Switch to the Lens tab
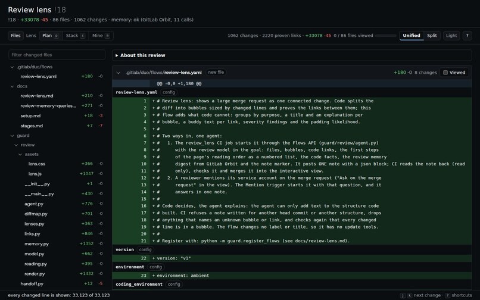The width and height of the screenshot is (480, 300). [x=31, y=36]
